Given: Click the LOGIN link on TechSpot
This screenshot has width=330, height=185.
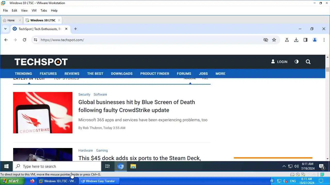Looking at the screenshot, I should point(279,62).
